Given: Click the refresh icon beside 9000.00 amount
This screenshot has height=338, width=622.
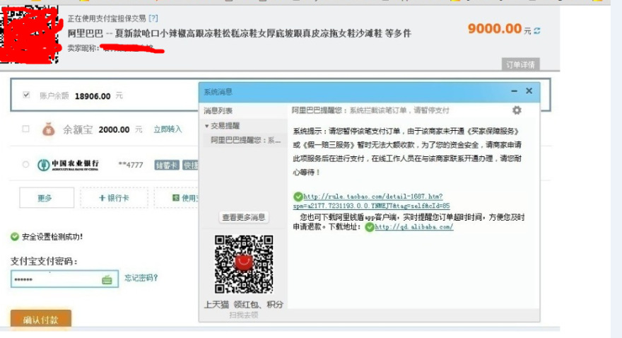Looking at the screenshot, I should click(x=537, y=30).
